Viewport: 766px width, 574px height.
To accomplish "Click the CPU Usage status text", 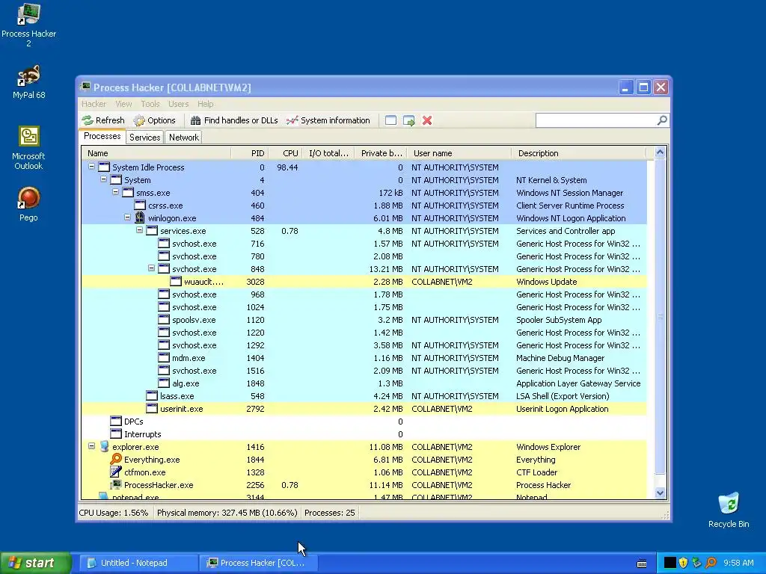I will (x=114, y=513).
